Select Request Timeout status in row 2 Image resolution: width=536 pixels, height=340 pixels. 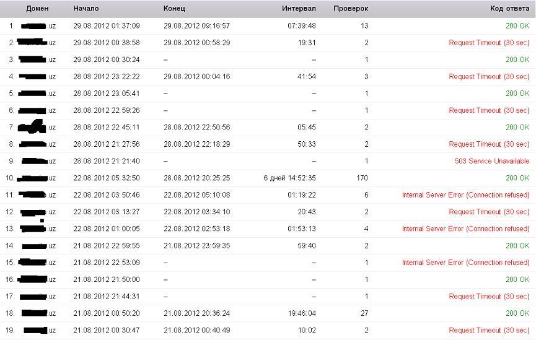[489, 43]
